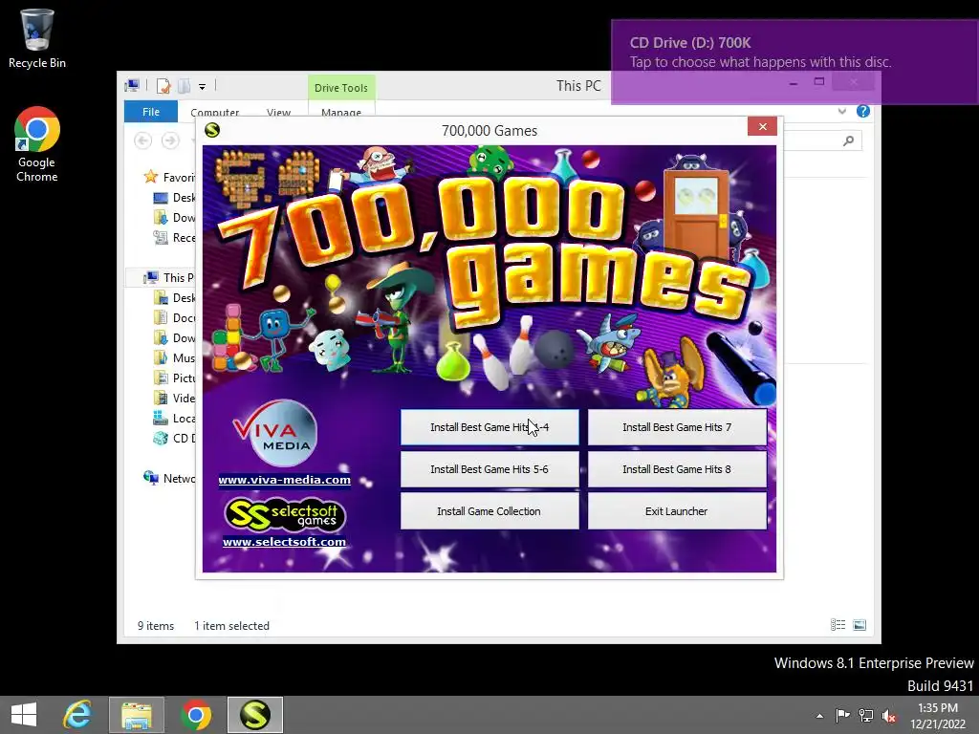
Task: Select Pictures folder in navigation pane
Action: (x=174, y=378)
